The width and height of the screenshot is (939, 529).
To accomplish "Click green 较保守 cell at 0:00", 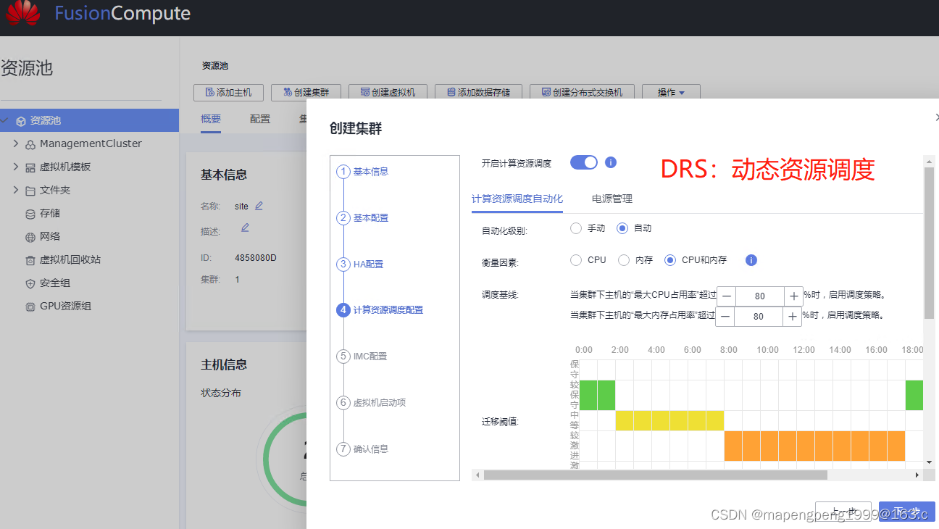I will click(588, 395).
